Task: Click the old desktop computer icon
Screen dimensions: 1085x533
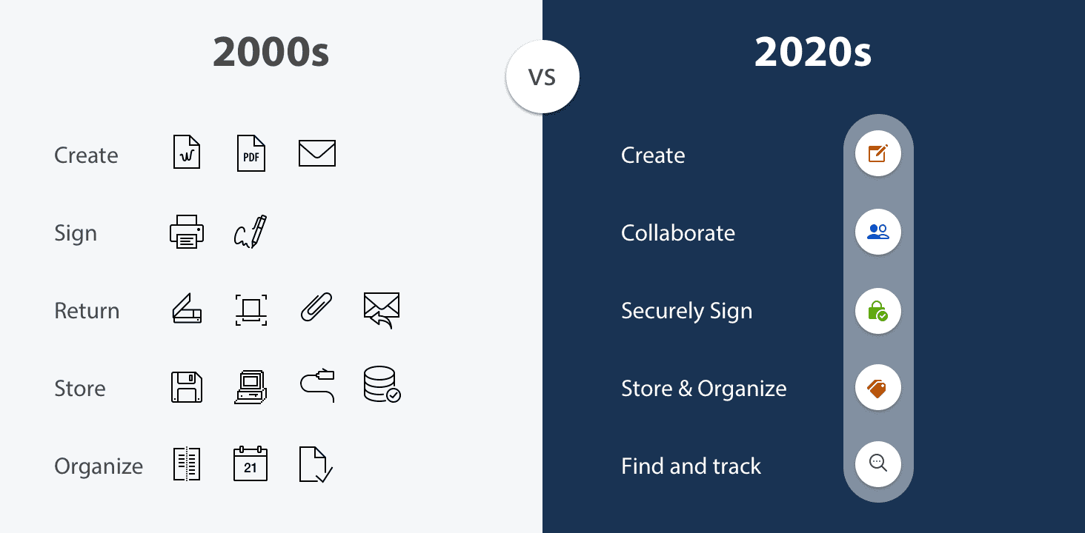Action: coord(250,386)
